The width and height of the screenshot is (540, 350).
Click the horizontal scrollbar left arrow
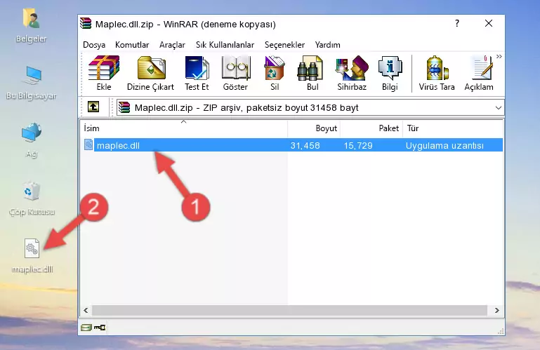(x=86, y=311)
